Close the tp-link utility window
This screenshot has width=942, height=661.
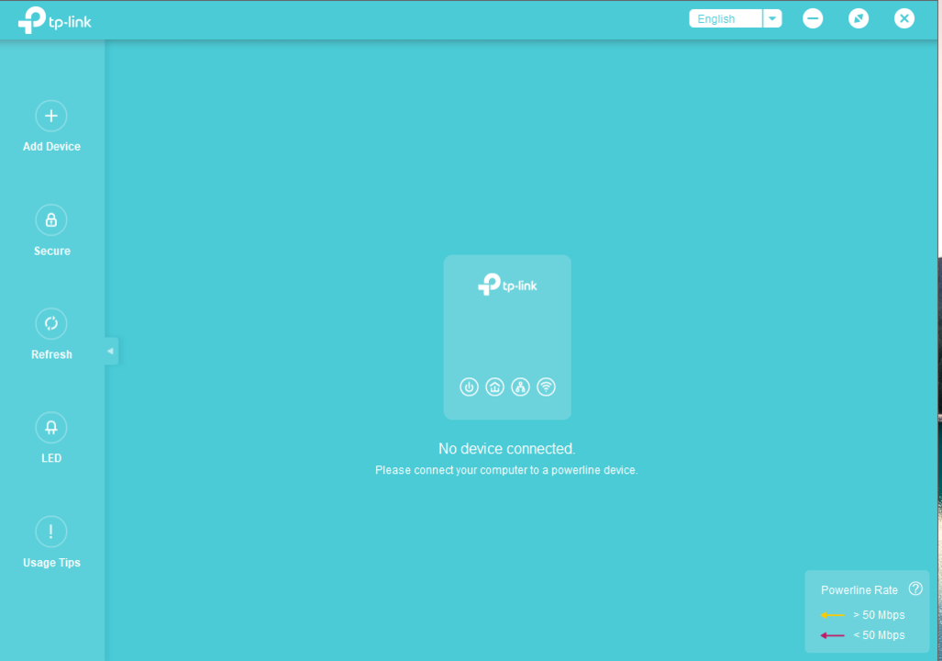coord(904,18)
